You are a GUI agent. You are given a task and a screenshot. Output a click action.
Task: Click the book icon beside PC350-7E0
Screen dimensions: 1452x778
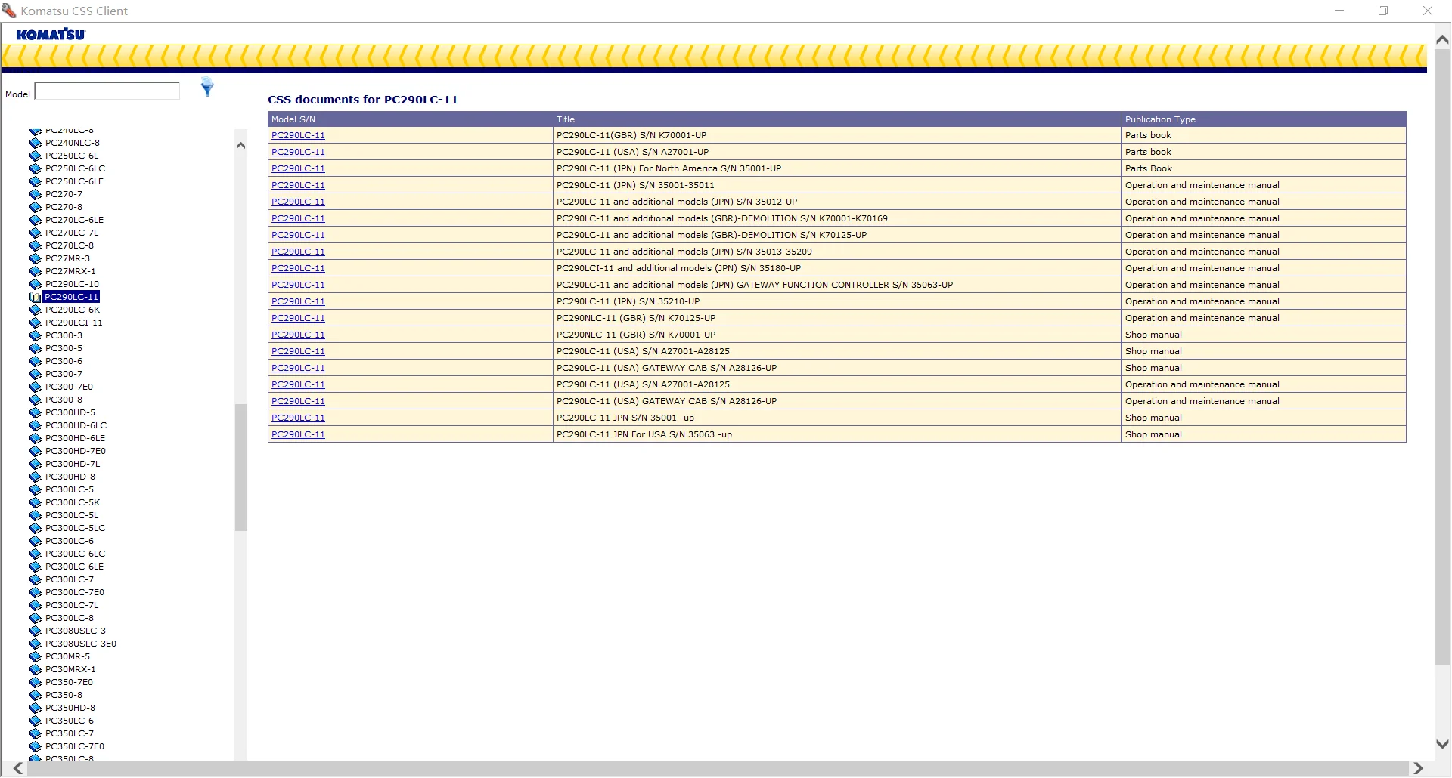(35, 682)
